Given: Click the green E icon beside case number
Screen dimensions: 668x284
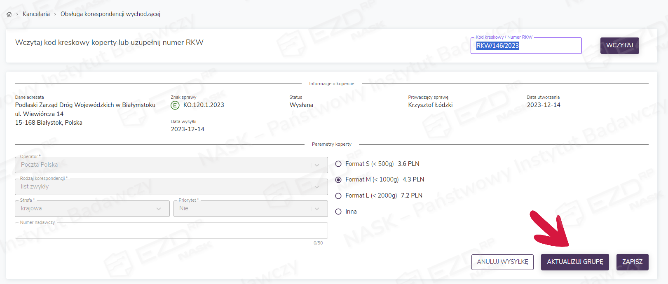Looking at the screenshot, I should tap(175, 105).
